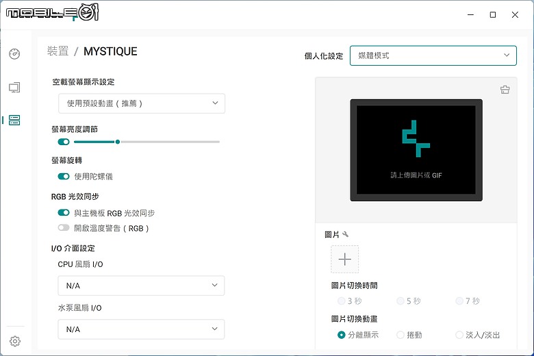Open the 使用預設動畫 (推薦) dropdown
Viewport: 534px width, 356px height.
142,103
